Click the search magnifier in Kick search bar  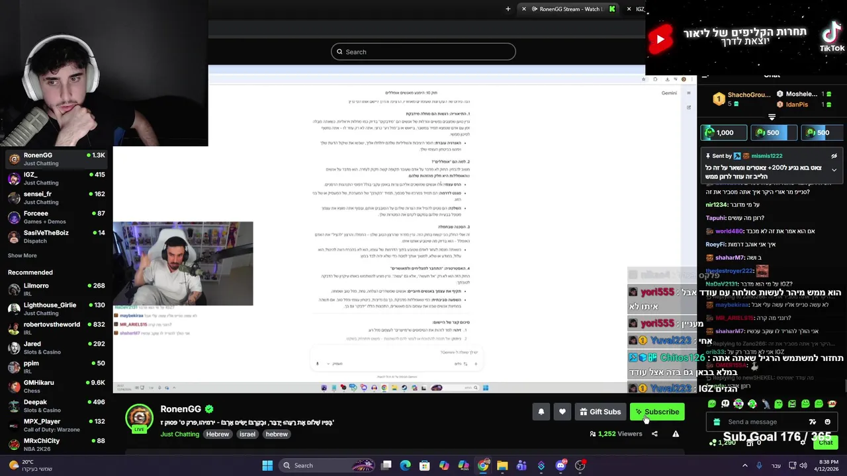coord(339,52)
